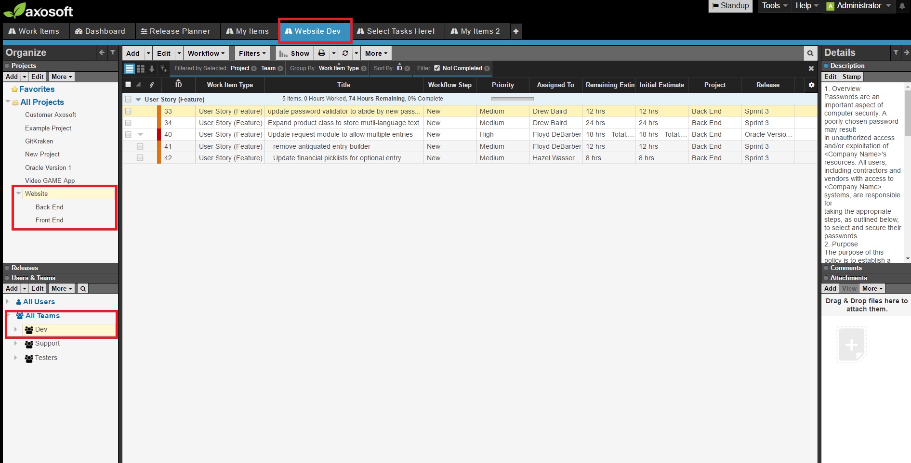Open the Workflow dropdown
911x463 pixels.
pyautogui.click(x=206, y=53)
